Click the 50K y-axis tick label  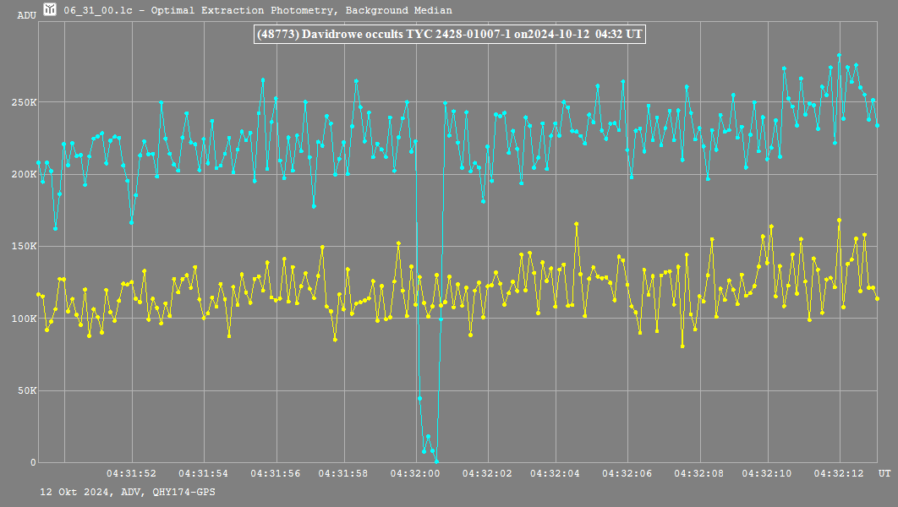[x=26, y=390]
